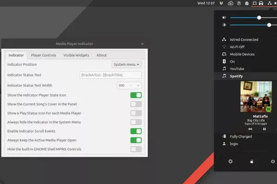Screen dimensions: 277x184
Task: Decrease the Indicator Status Text Width value
Action: pos(131,86)
